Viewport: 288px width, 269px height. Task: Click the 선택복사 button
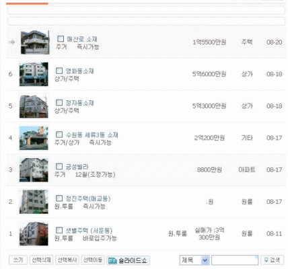67,260
